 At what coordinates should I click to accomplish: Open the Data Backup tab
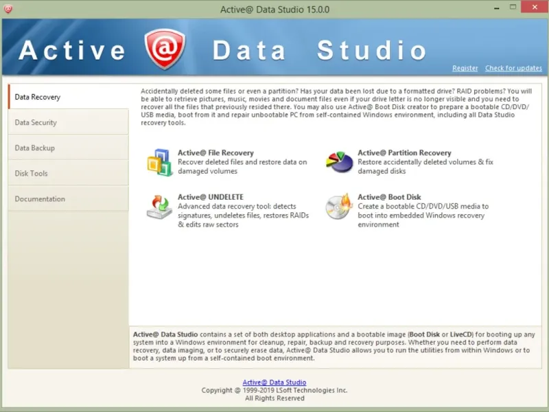(x=69, y=148)
